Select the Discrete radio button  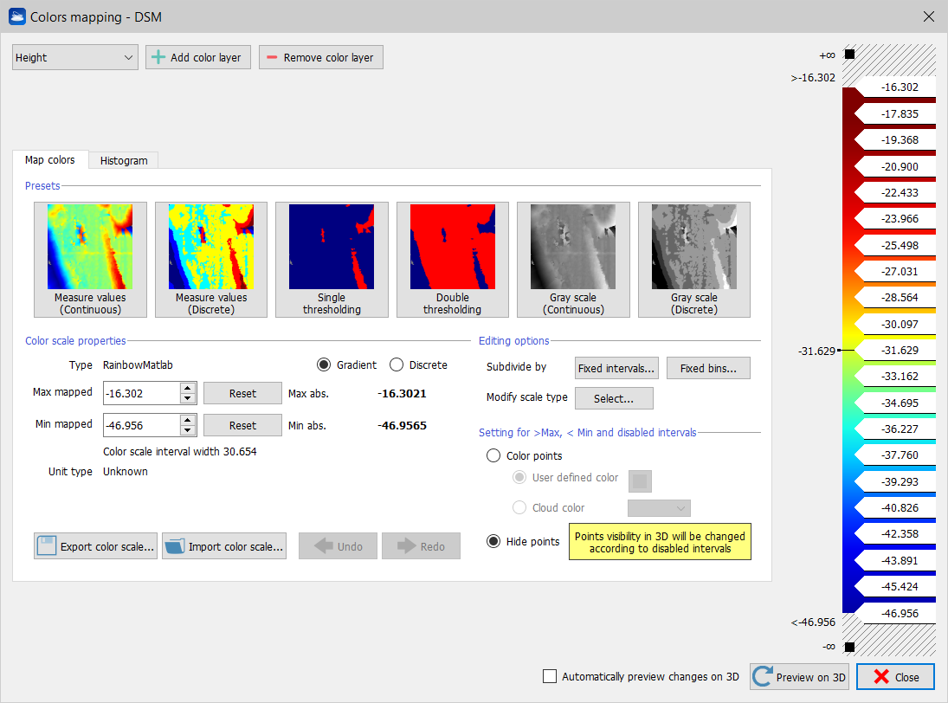point(397,365)
